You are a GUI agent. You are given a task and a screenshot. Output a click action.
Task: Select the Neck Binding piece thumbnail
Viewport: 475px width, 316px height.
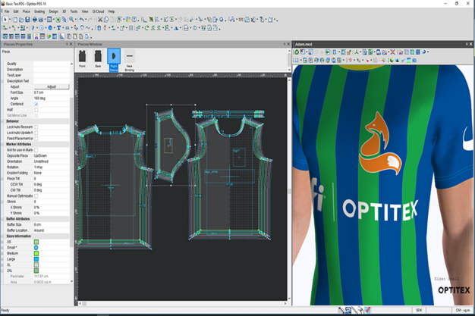tap(129, 57)
